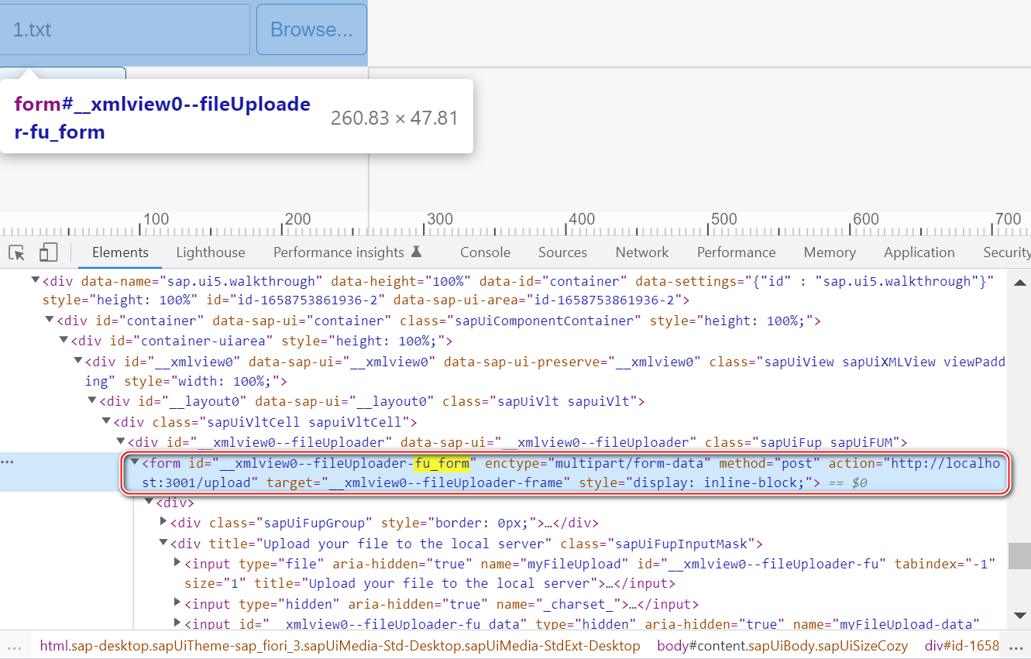Switch to the Console tab
This screenshot has width=1031, height=659.
pos(485,252)
